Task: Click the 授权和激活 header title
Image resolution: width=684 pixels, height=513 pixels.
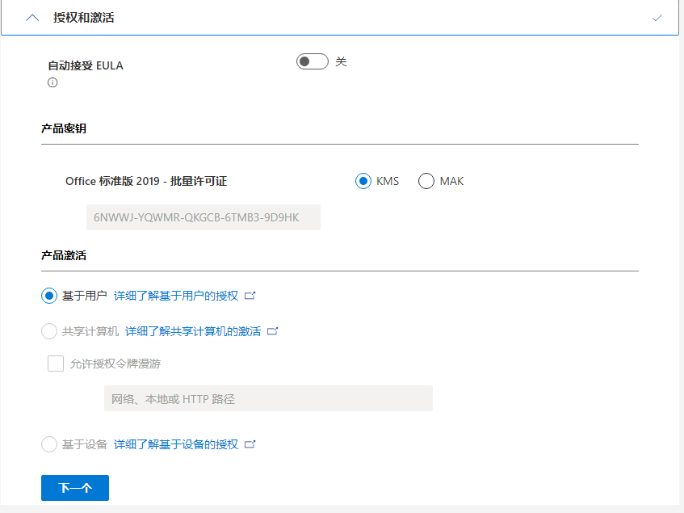Action: click(x=84, y=18)
